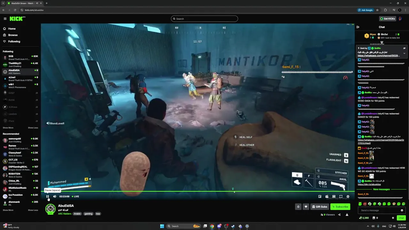Viewport: 409px width, 230px height.
Task: Click Show Less under Following list
Action: [33, 128]
